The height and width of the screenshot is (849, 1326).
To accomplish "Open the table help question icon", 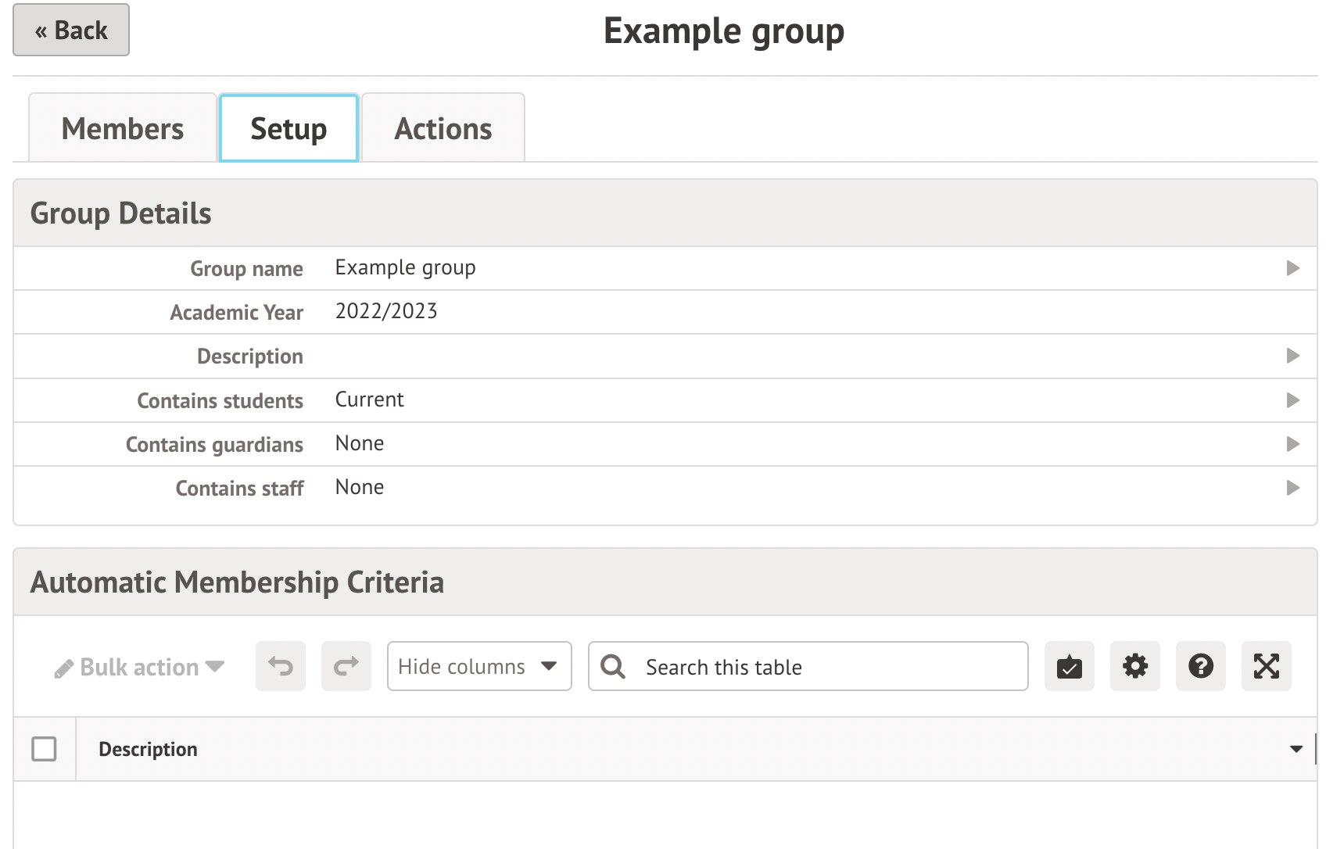I will [x=1200, y=666].
